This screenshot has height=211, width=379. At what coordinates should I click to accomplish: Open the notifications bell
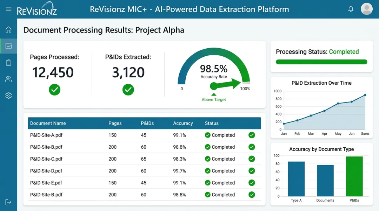pyautogui.click(x=351, y=9)
